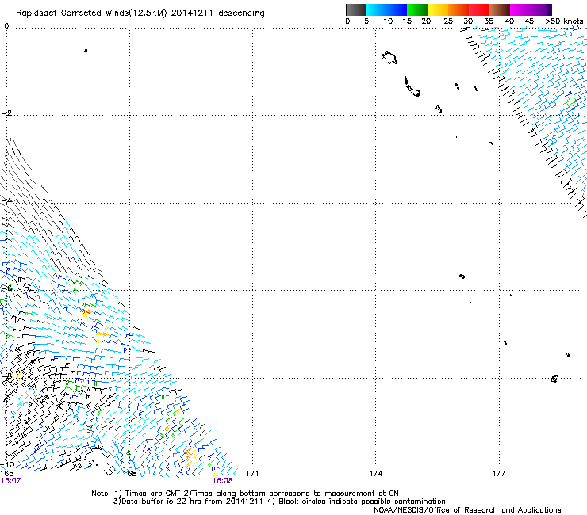Screen dimensions: 587x515
Task: Pick the red 30-35 knots legend swatch
Action: tap(479, 10)
